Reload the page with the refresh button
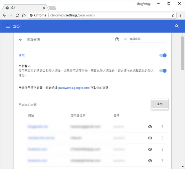 click(17, 15)
